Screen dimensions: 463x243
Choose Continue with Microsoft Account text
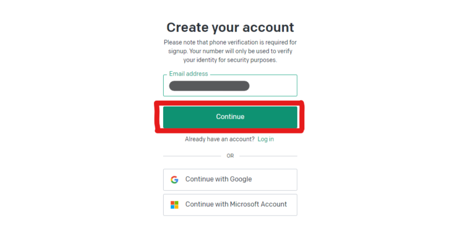click(236, 204)
